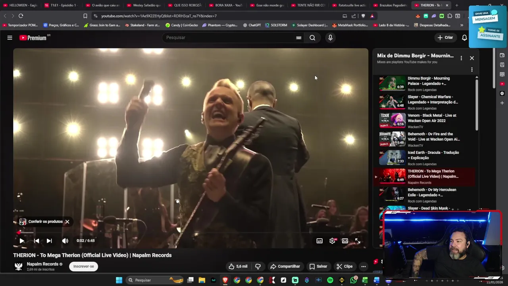The width and height of the screenshot is (508, 286).
Task: Open the Criar create menu
Action: point(445,38)
